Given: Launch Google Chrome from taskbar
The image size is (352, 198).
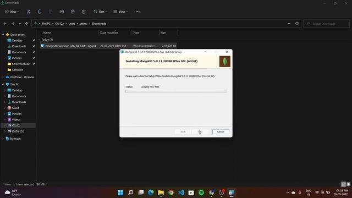Looking at the screenshot, I should (171, 193).
